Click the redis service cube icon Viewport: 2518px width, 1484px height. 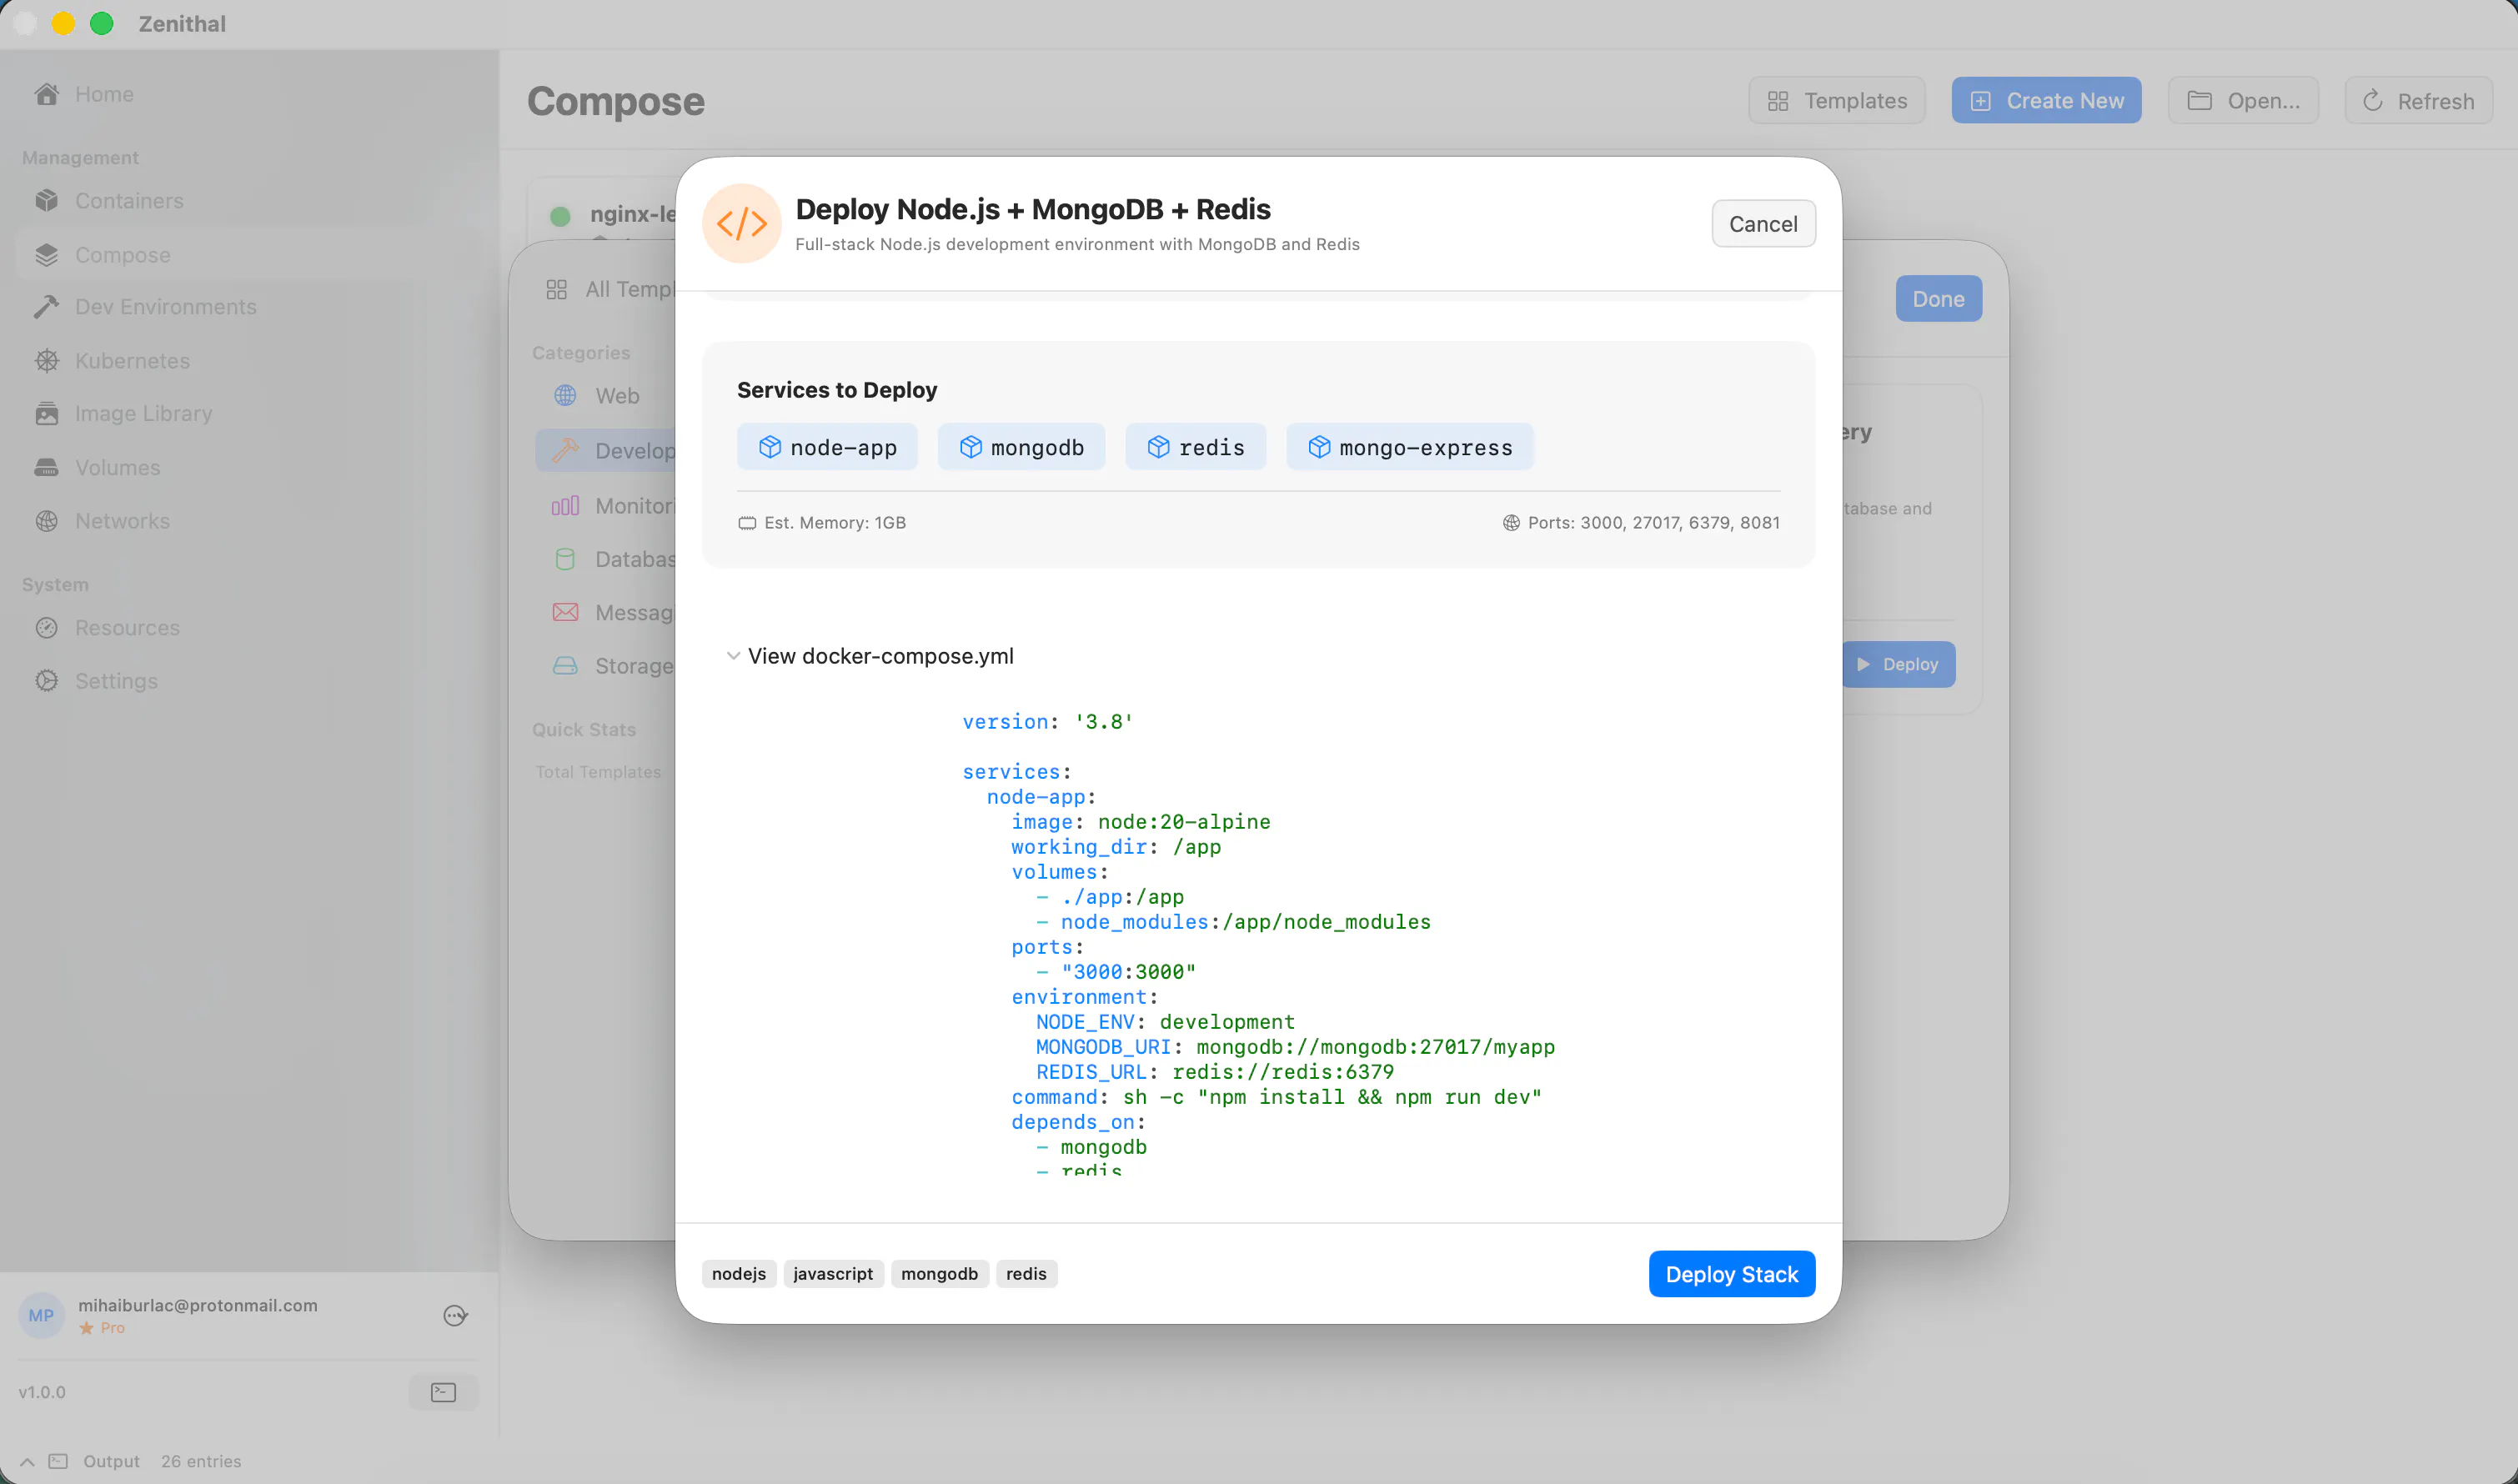pyautogui.click(x=1158, y=447)
